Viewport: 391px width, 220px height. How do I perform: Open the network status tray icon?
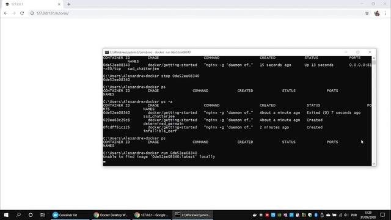(340, 215)
